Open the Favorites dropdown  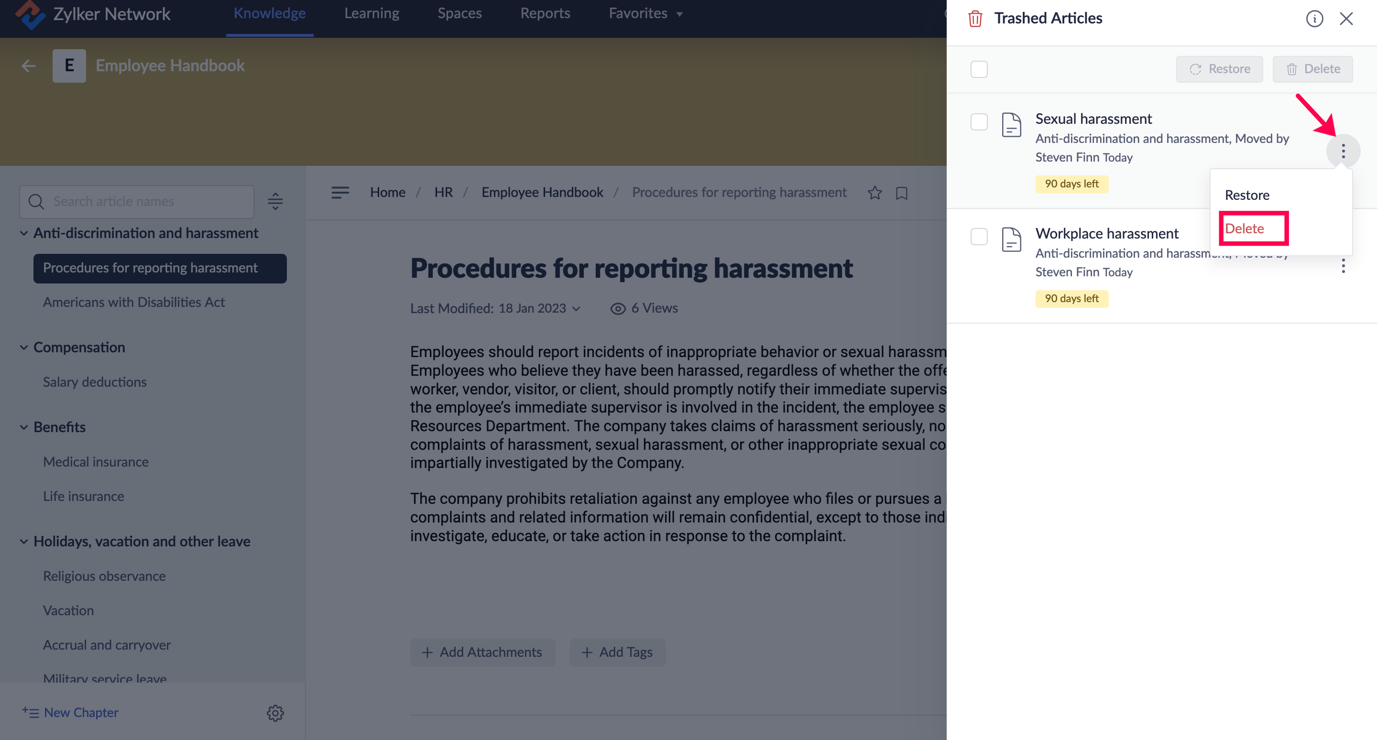pos(645,13)
